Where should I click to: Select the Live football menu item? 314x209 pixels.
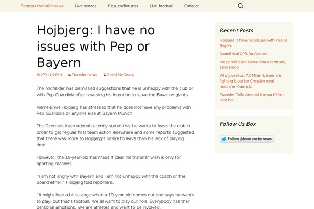coord(161,6)
